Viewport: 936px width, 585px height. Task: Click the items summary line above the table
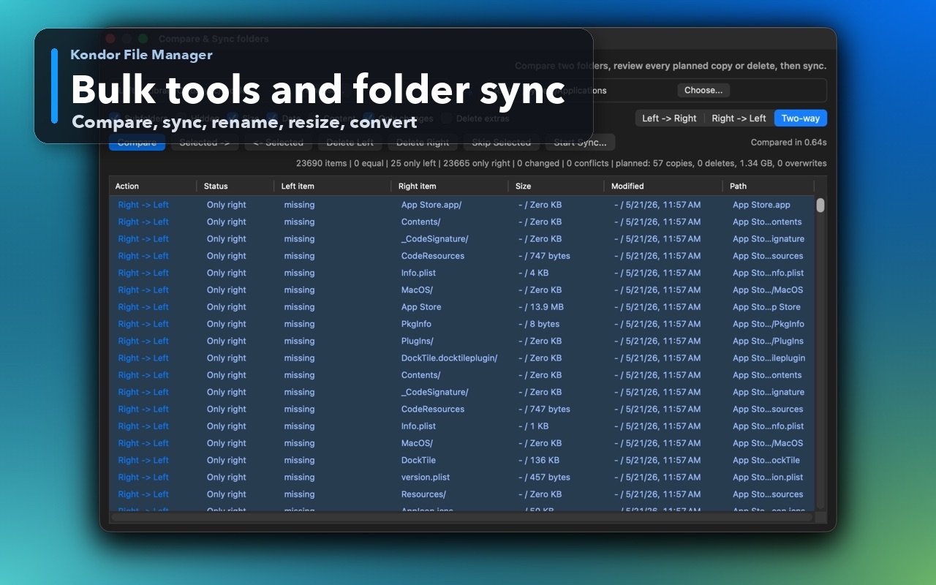(x=562, y=163)
